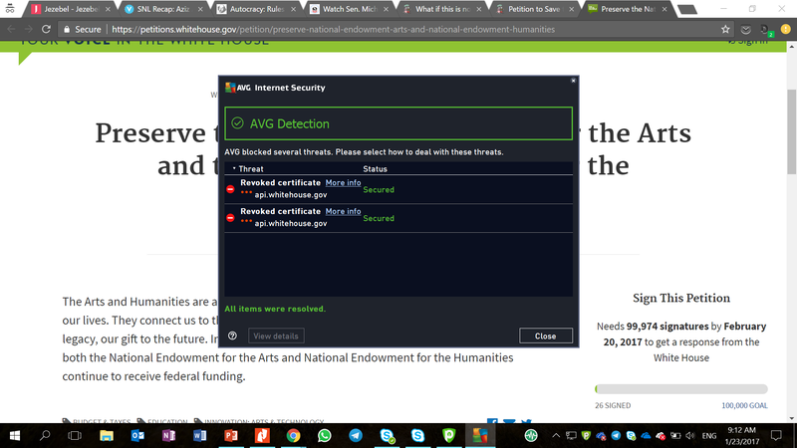This screenshot has height=448, width=797.
Task: Close the SNL Recap tab
Action: (x=200, y=9)
